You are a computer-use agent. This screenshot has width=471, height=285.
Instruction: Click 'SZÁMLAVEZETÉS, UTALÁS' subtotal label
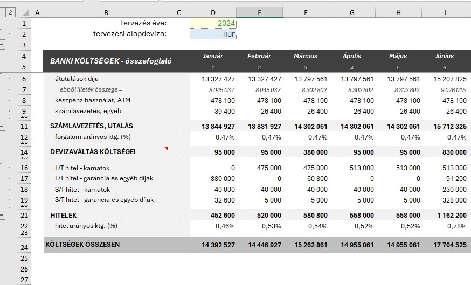(x=91, y=126)
